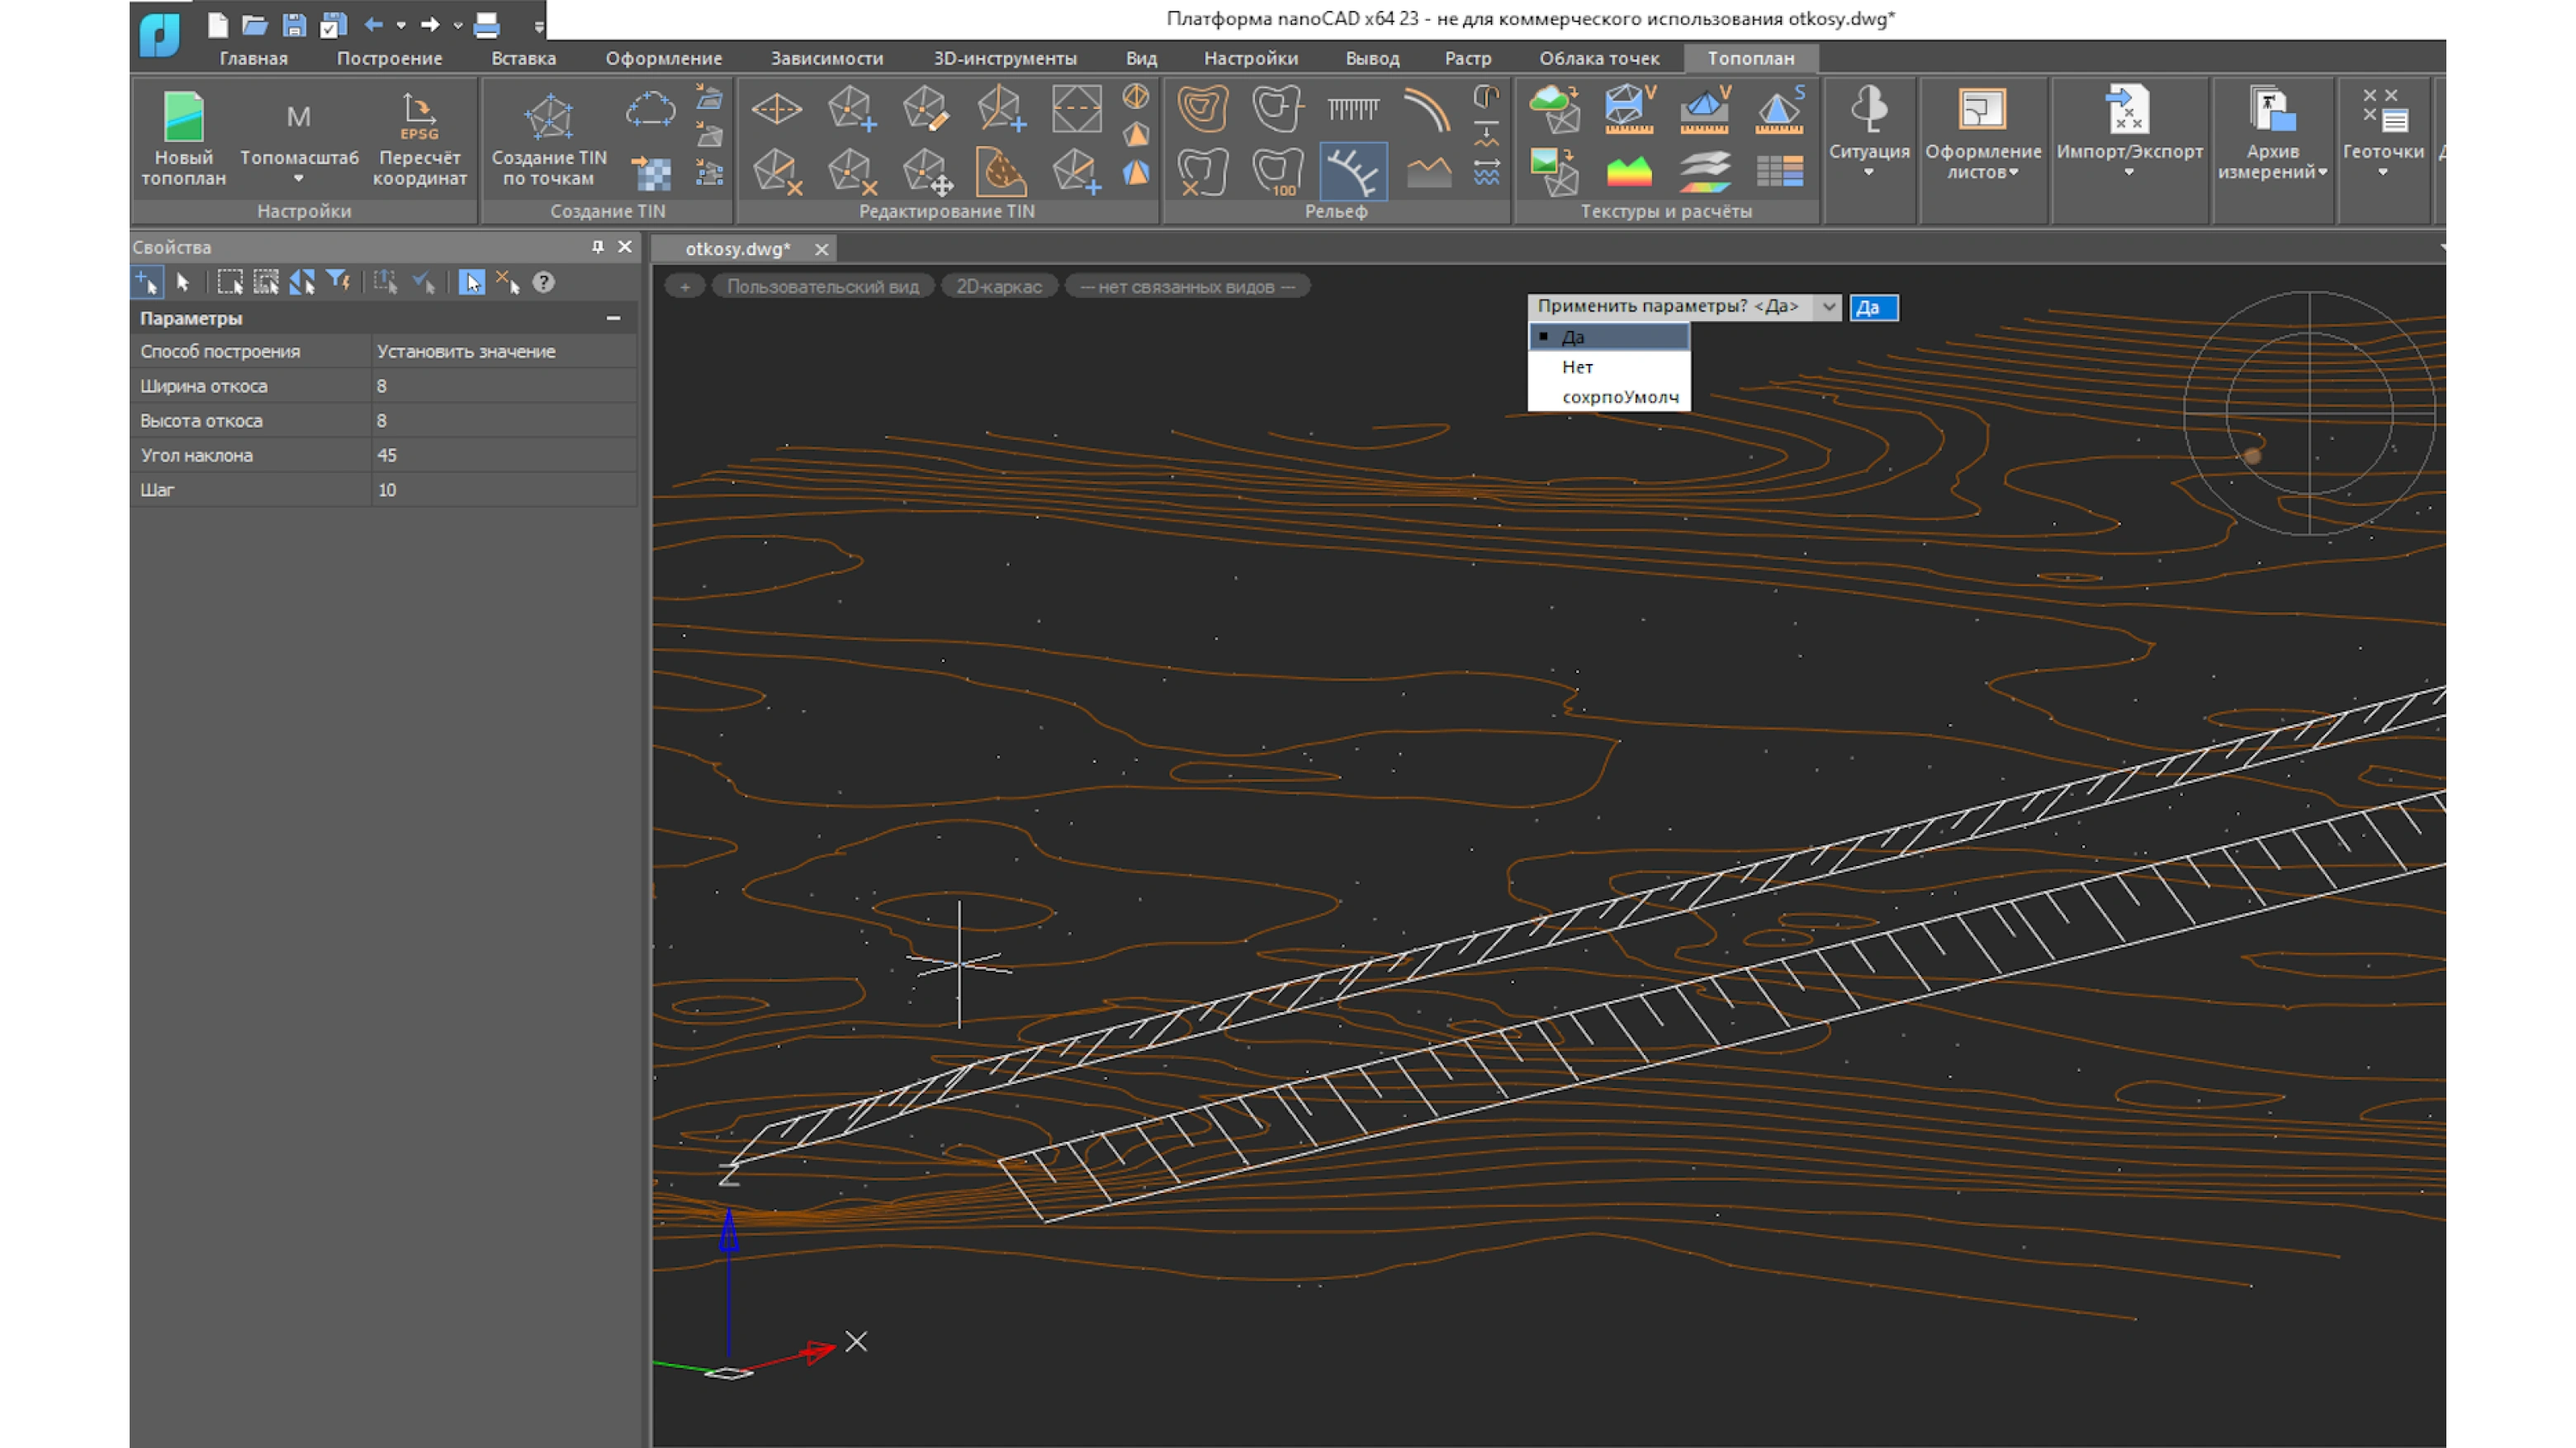Select the highlighted slope (откосы) relief tool

(1352, 172)
